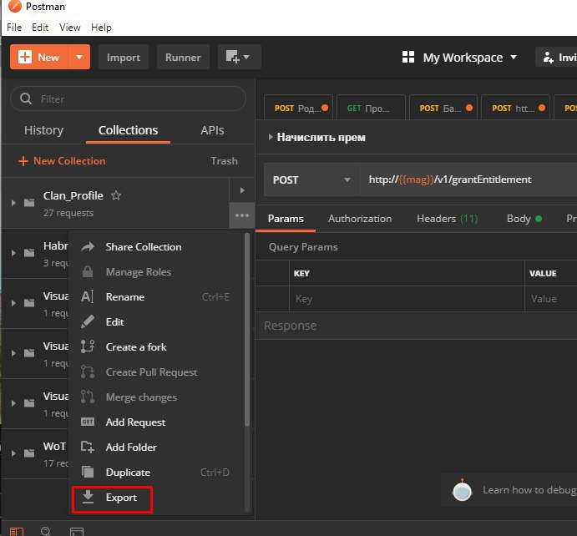Open the console icon in status bar
577x536 pixels.
coord(77,532)
